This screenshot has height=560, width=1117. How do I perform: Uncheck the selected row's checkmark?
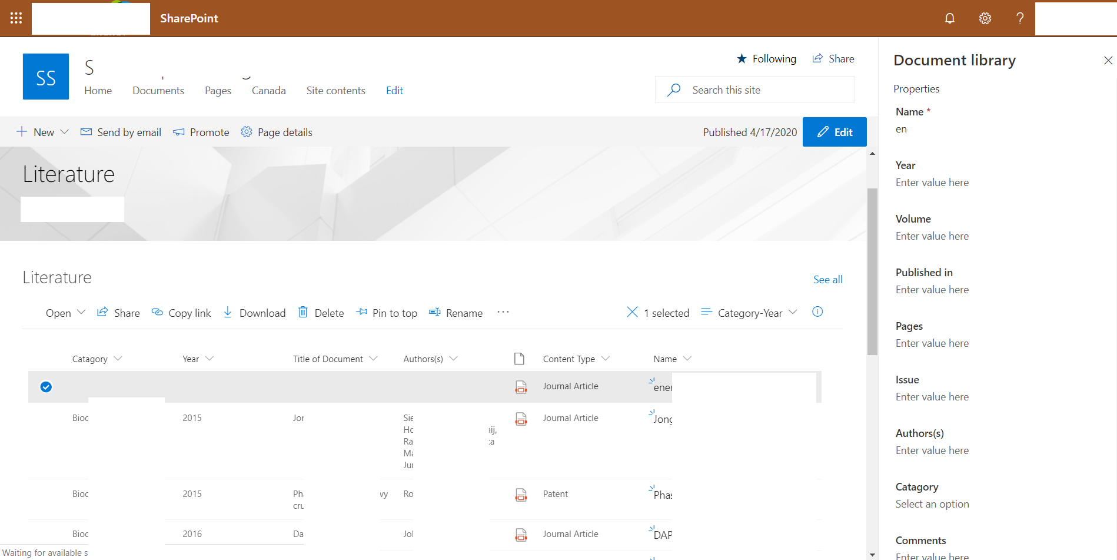46,387
